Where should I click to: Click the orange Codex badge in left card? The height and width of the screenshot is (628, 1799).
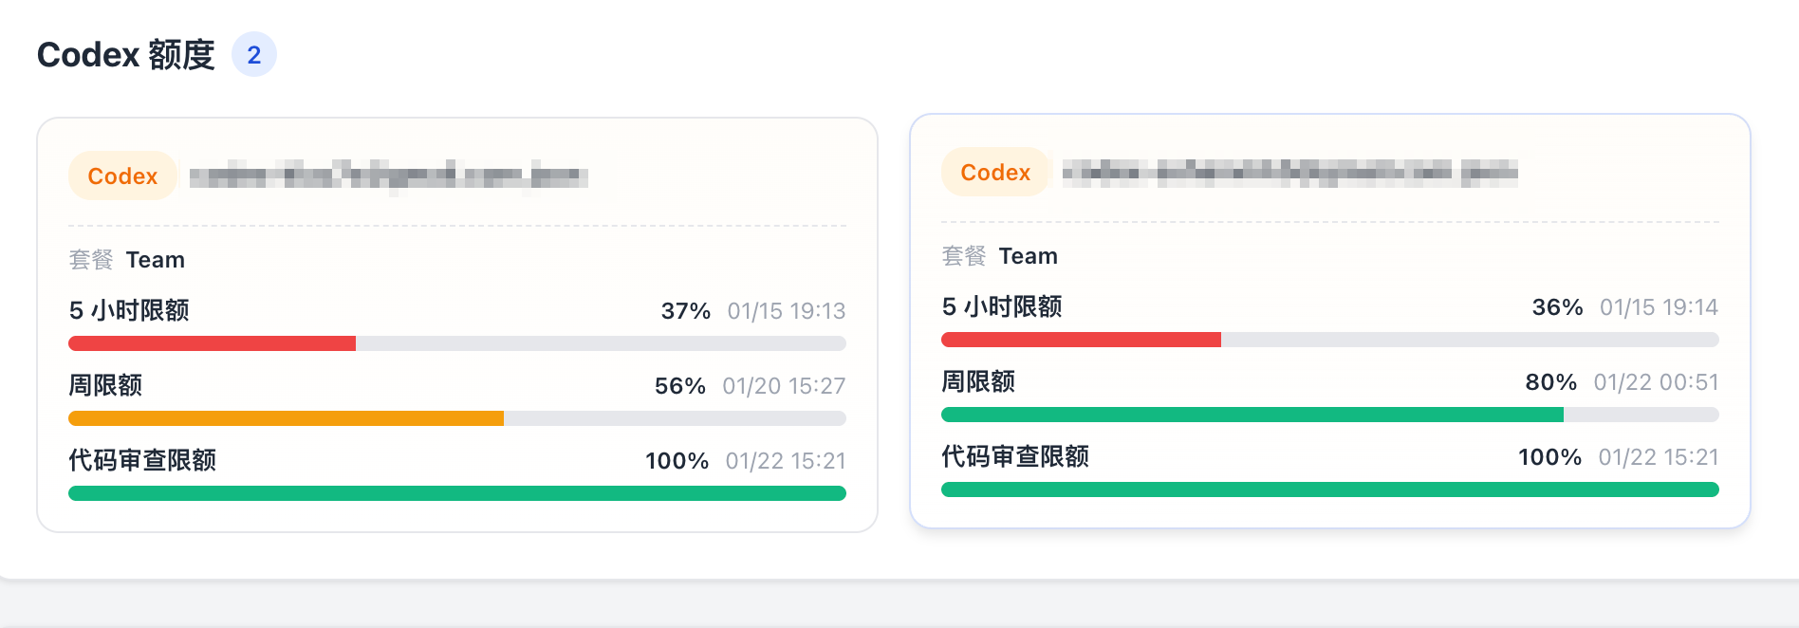pos(122,175)
